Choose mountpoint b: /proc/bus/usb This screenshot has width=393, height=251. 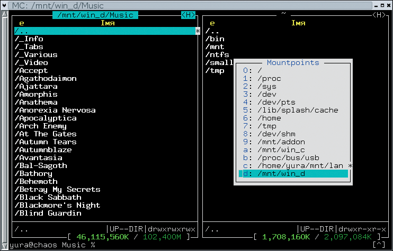293,158
